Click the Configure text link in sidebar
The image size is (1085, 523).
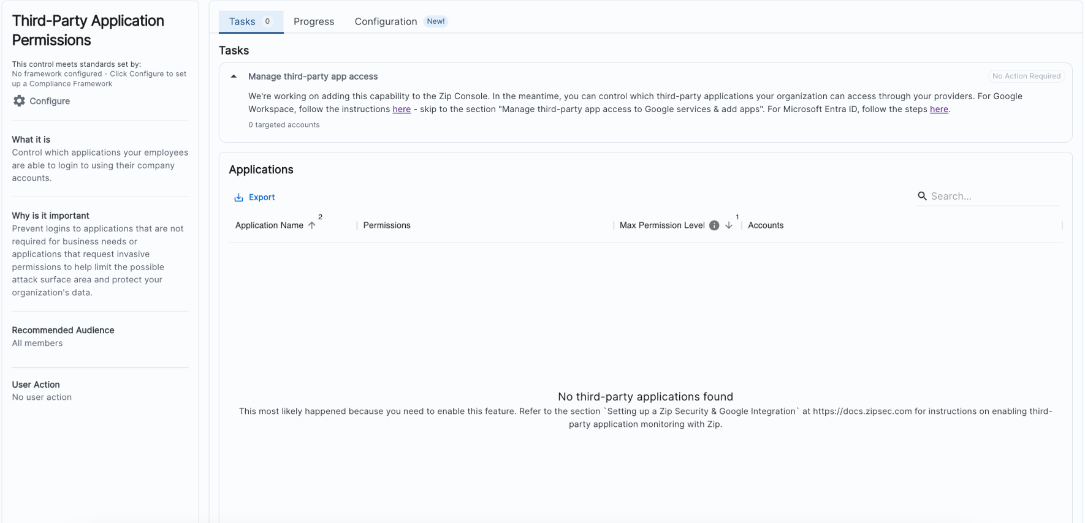(50, 101)
